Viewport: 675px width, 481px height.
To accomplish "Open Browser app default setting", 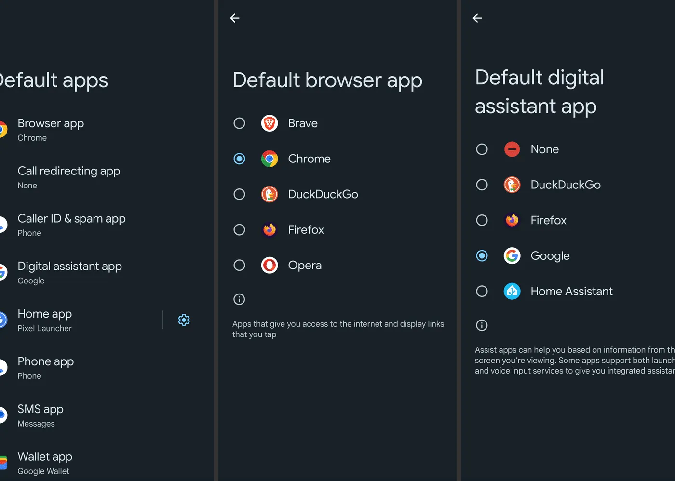I will 51,130.
